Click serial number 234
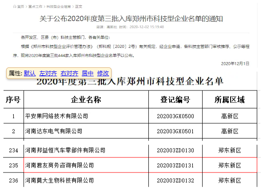 coord(13,150)
